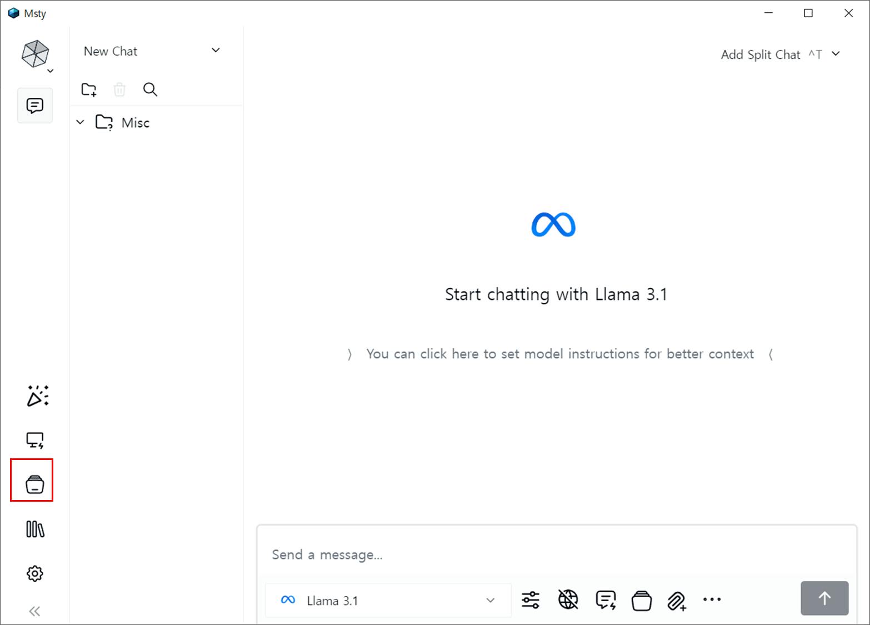Attach a file with paperclip

677,601
